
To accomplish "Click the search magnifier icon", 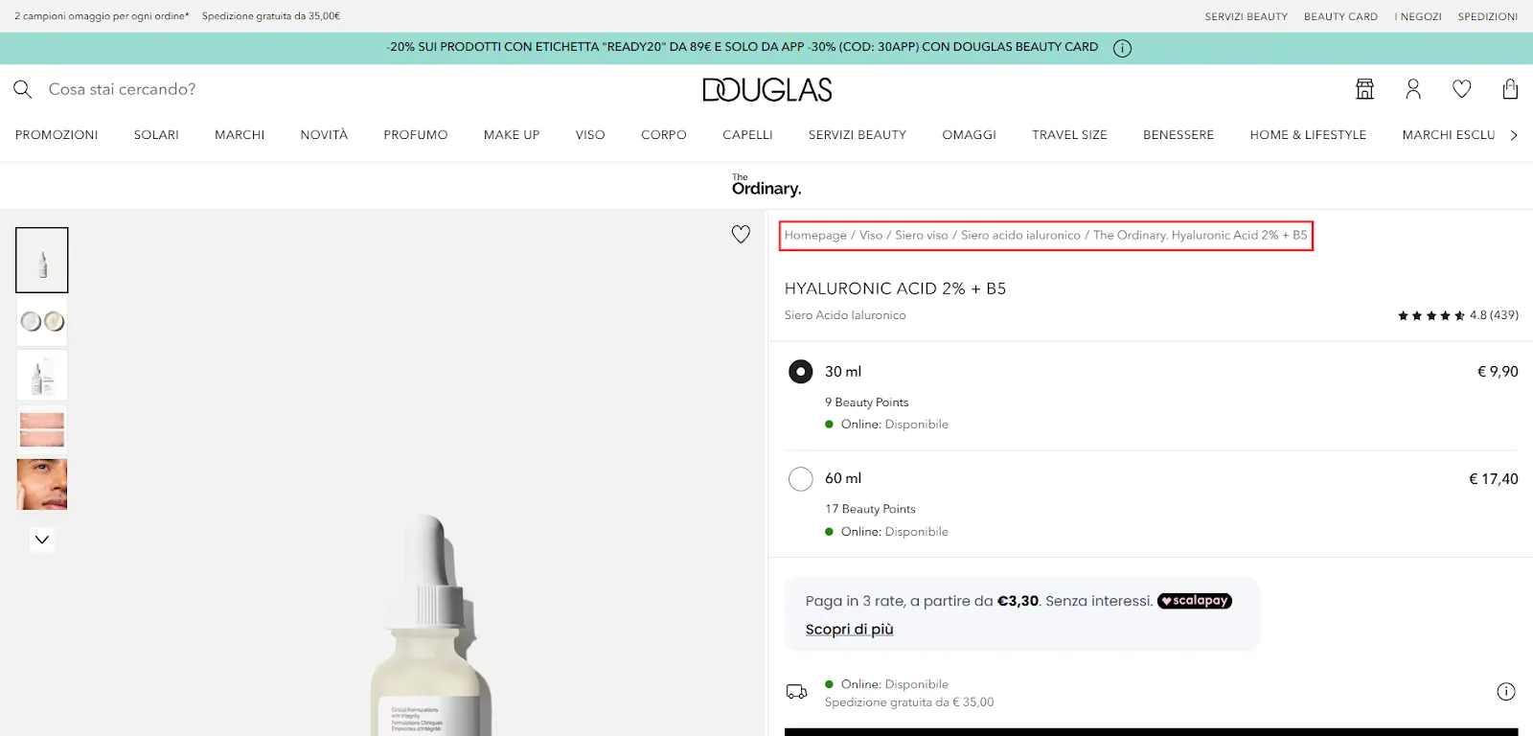I will pyautogui.click(x=23, y=89).
